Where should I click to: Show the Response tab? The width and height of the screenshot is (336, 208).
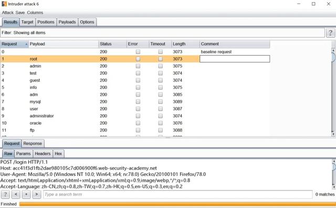click(33, 144)
